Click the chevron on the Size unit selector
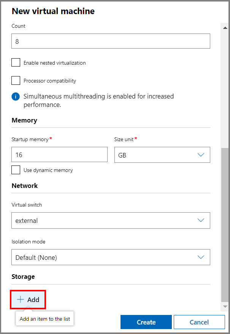 (201, 155)
